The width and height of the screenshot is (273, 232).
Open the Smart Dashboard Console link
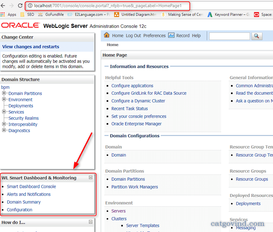31,187
